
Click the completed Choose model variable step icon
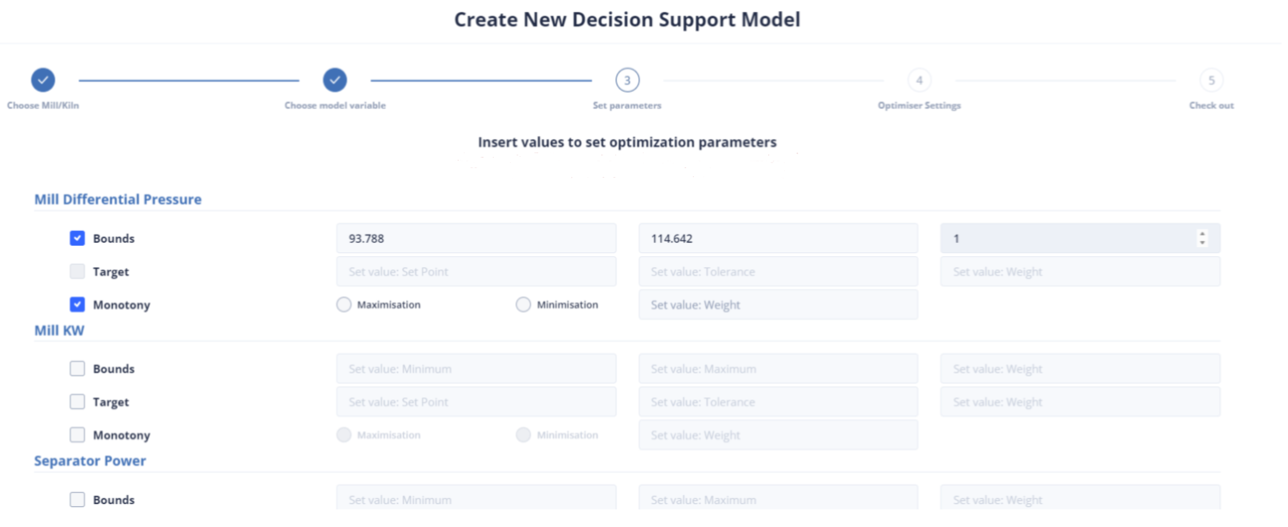point(335,80)
